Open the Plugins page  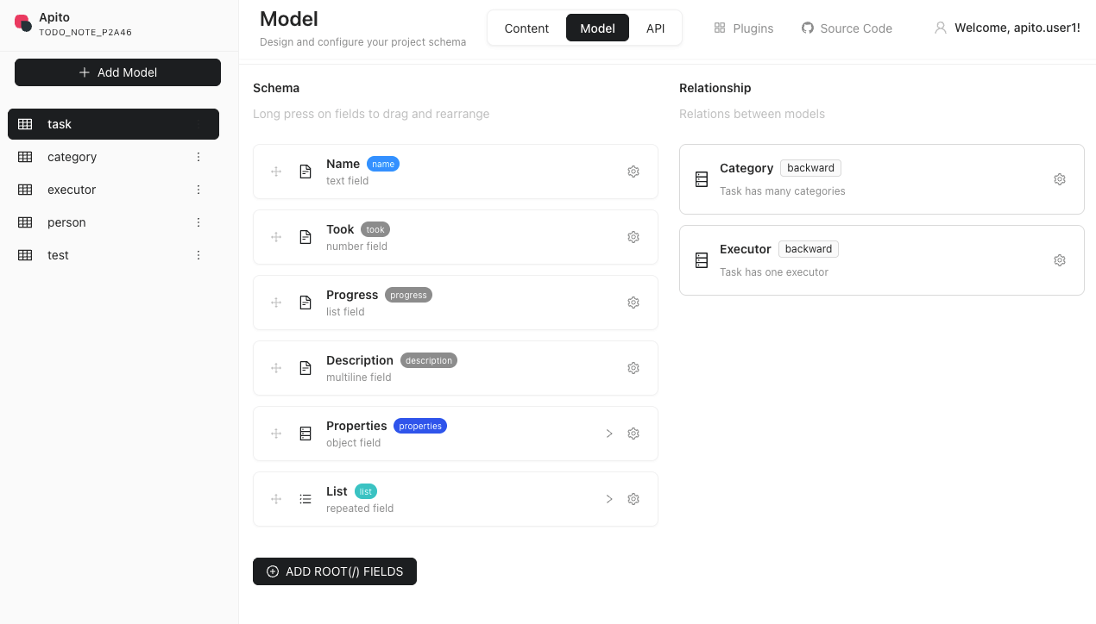coord(744,28)
